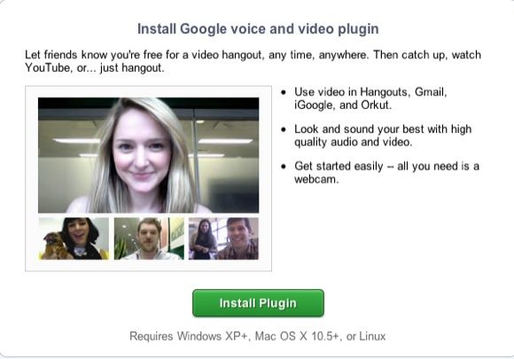Screen dimensions: 514x359
Task: Select the 'Look and sound your best' bullet
Action: tap(383, 136)
